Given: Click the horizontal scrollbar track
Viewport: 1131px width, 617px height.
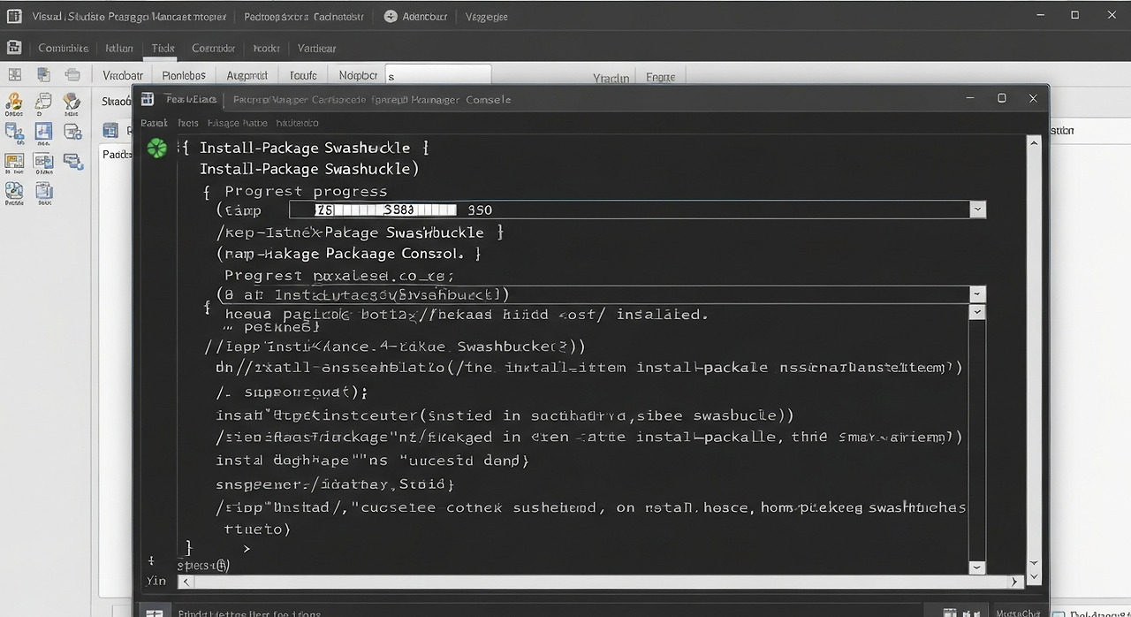Looking at the screenshot, I should pyautogui.click(x=601, y=582).
